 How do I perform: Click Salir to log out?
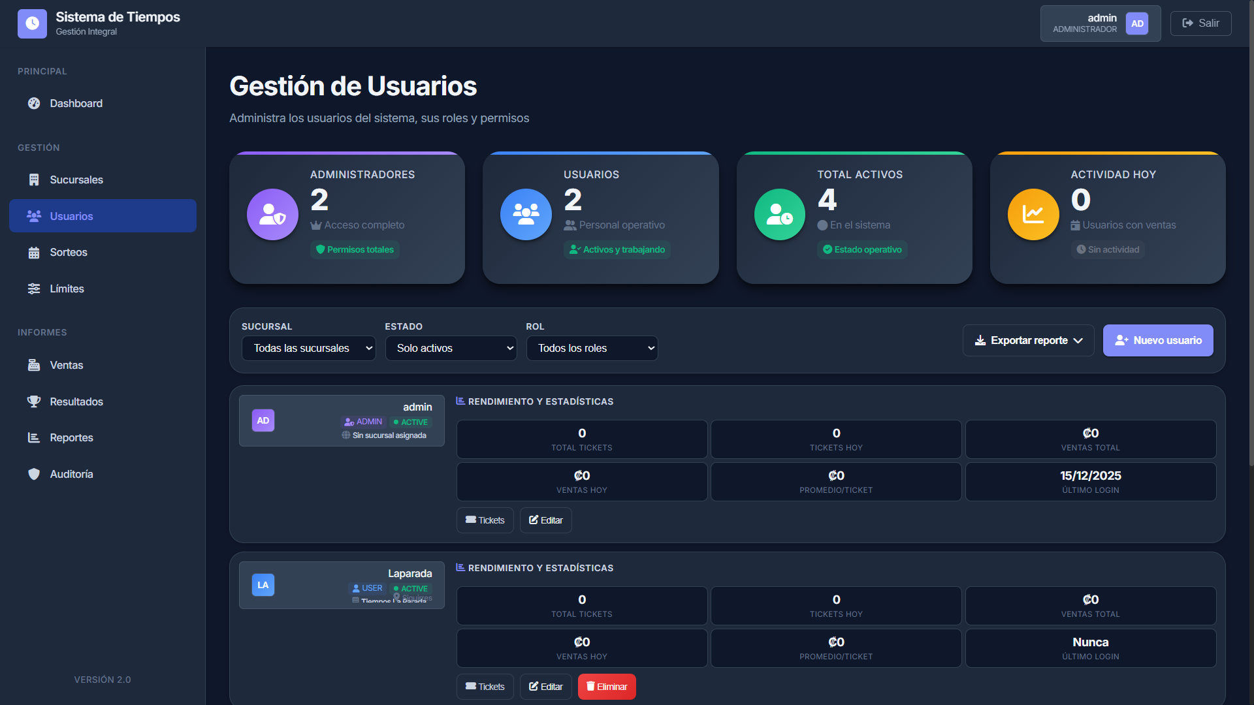pyautogui.click(x=1200, y=23)
